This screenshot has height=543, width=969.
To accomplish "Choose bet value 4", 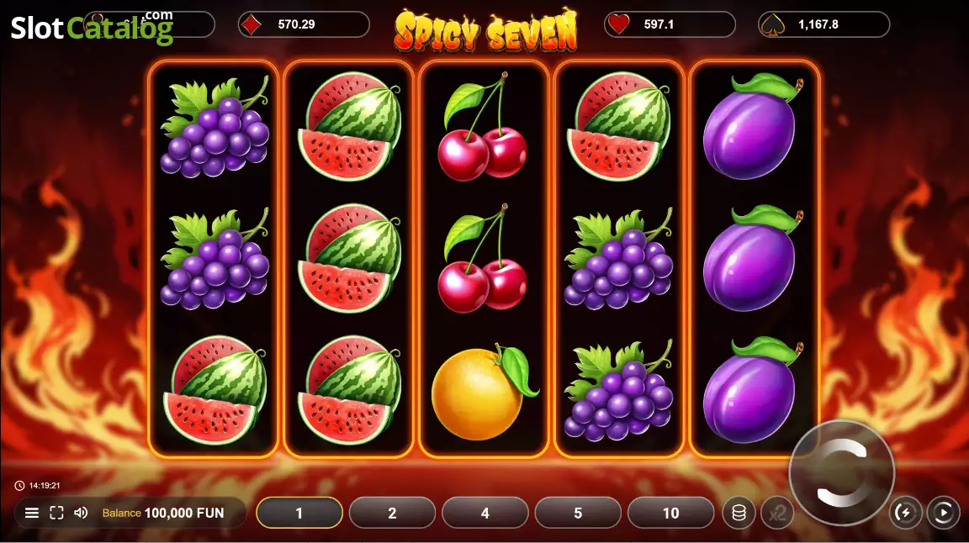I will click(x=485, y=513).
